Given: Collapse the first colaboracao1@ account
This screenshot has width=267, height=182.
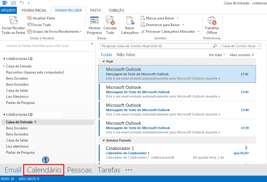Looking at the screenshot, I should pyautogui.click(x=4, y=58).
